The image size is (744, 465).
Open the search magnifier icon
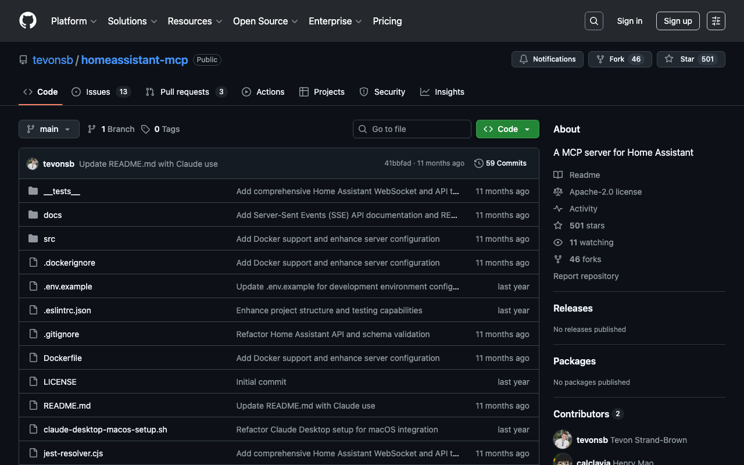click(593, 21)
